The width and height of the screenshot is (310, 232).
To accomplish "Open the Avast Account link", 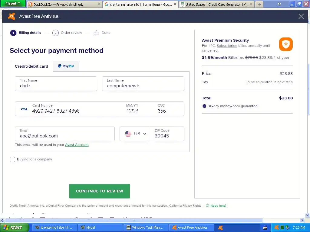I will click(77, 145).
